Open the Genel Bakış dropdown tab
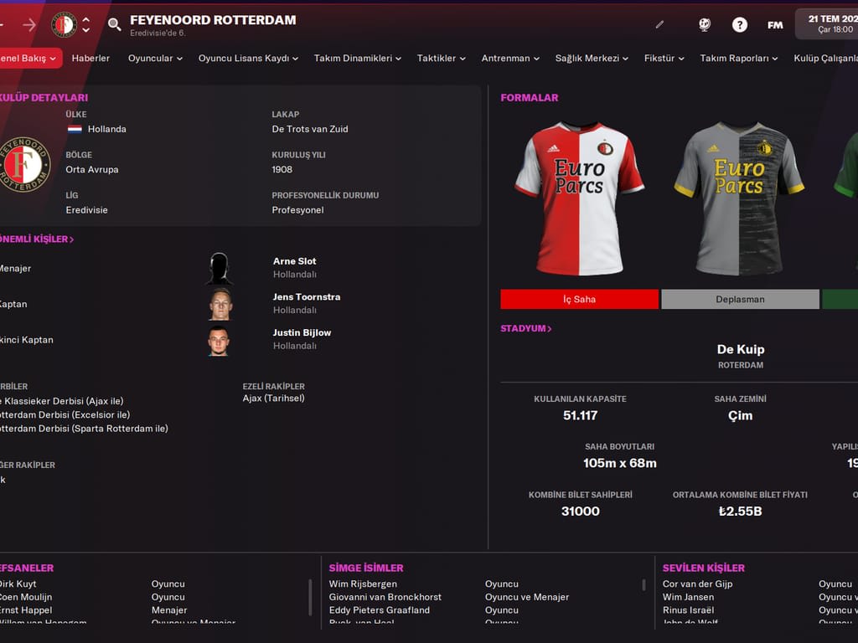 click(29, 58)
